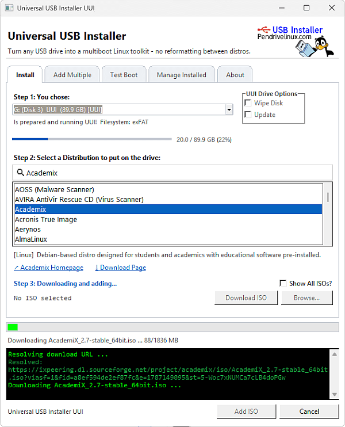Click the green download progress bar
Image resolution: width=345 pixels, height=427 pixels.
[172, 327]
